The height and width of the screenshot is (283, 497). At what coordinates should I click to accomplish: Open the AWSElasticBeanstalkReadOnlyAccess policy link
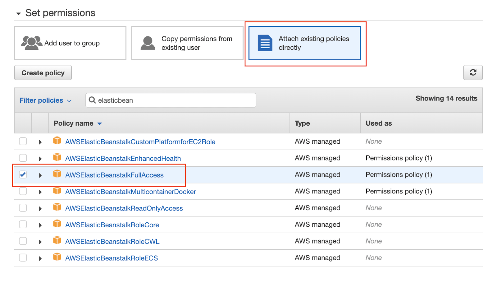124,208
